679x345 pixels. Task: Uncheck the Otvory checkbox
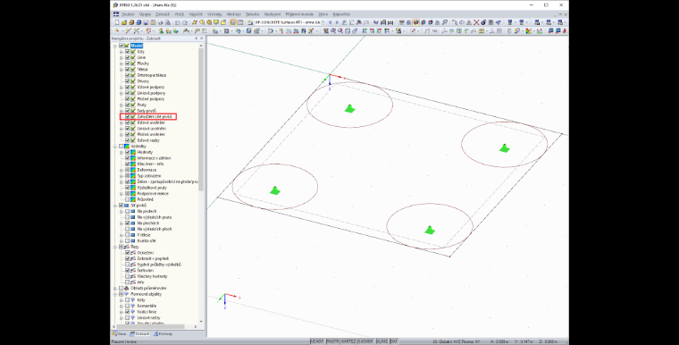[x=127, y=81]
